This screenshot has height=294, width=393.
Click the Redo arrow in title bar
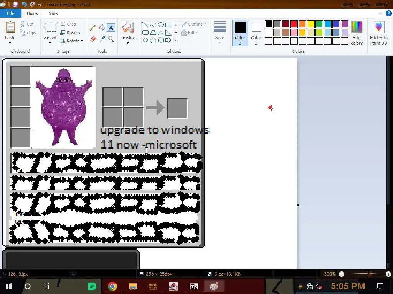[32, 4]
